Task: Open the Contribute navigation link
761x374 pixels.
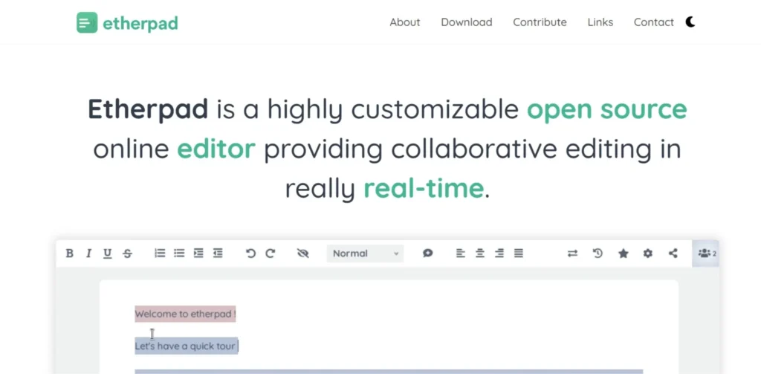Action: (x=540, y=22)
